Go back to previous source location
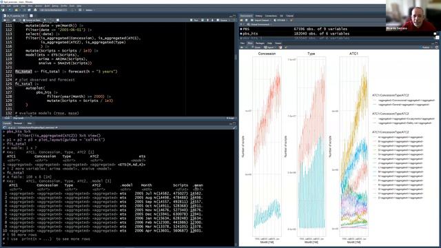This screenshot has width=441, height=248. pyautogui.click(x=5, y=20)
